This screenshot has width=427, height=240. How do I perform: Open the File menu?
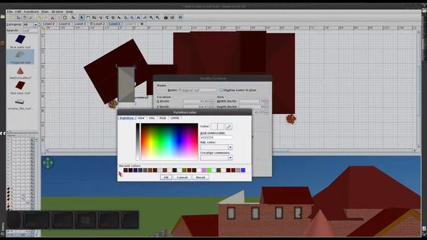(x=9, y=12)
